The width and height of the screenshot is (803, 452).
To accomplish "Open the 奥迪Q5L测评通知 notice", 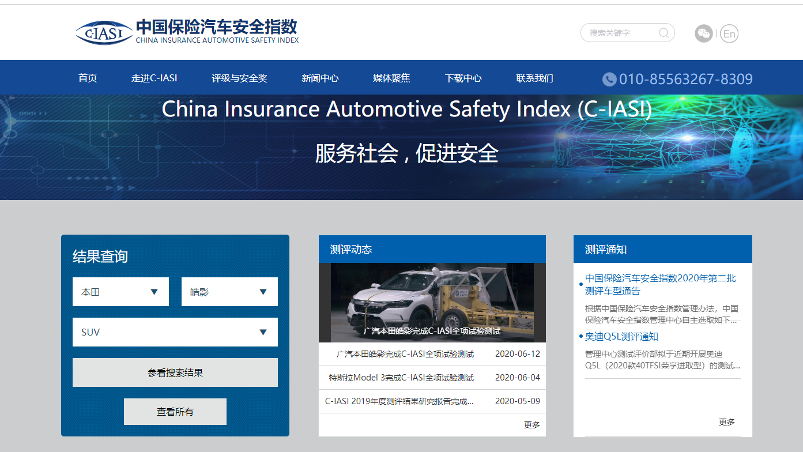I will [621, 337].
